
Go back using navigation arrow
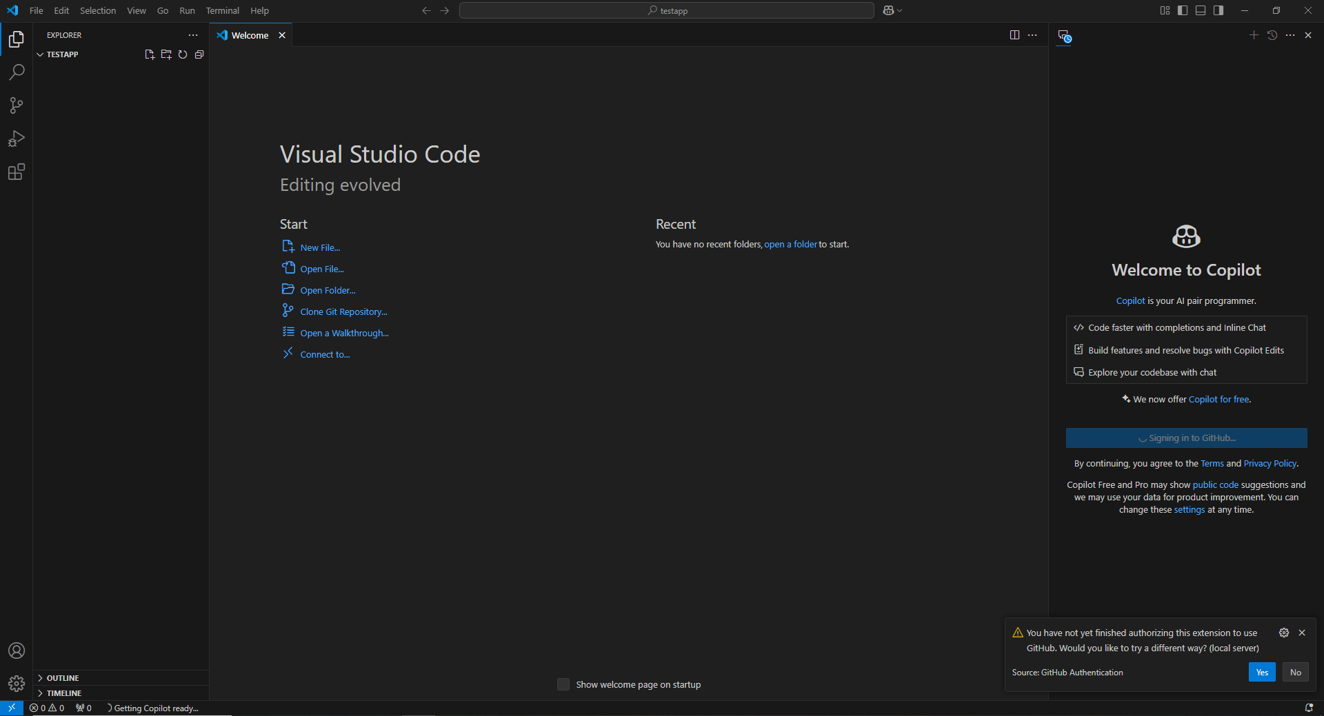[426, 10]
